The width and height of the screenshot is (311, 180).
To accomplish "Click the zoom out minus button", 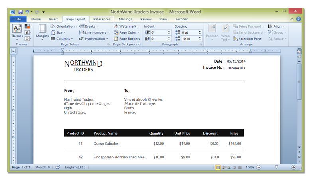I will pos(259,168).
